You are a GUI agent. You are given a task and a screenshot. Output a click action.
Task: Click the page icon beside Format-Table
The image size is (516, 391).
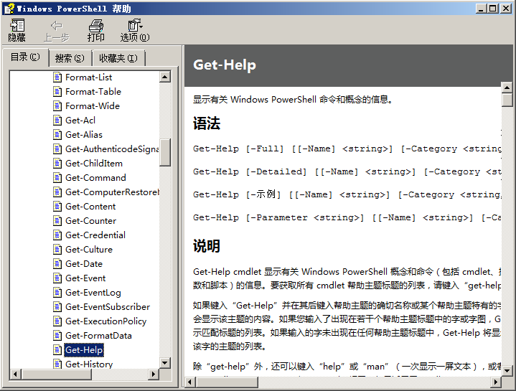[x=57, y=91]
